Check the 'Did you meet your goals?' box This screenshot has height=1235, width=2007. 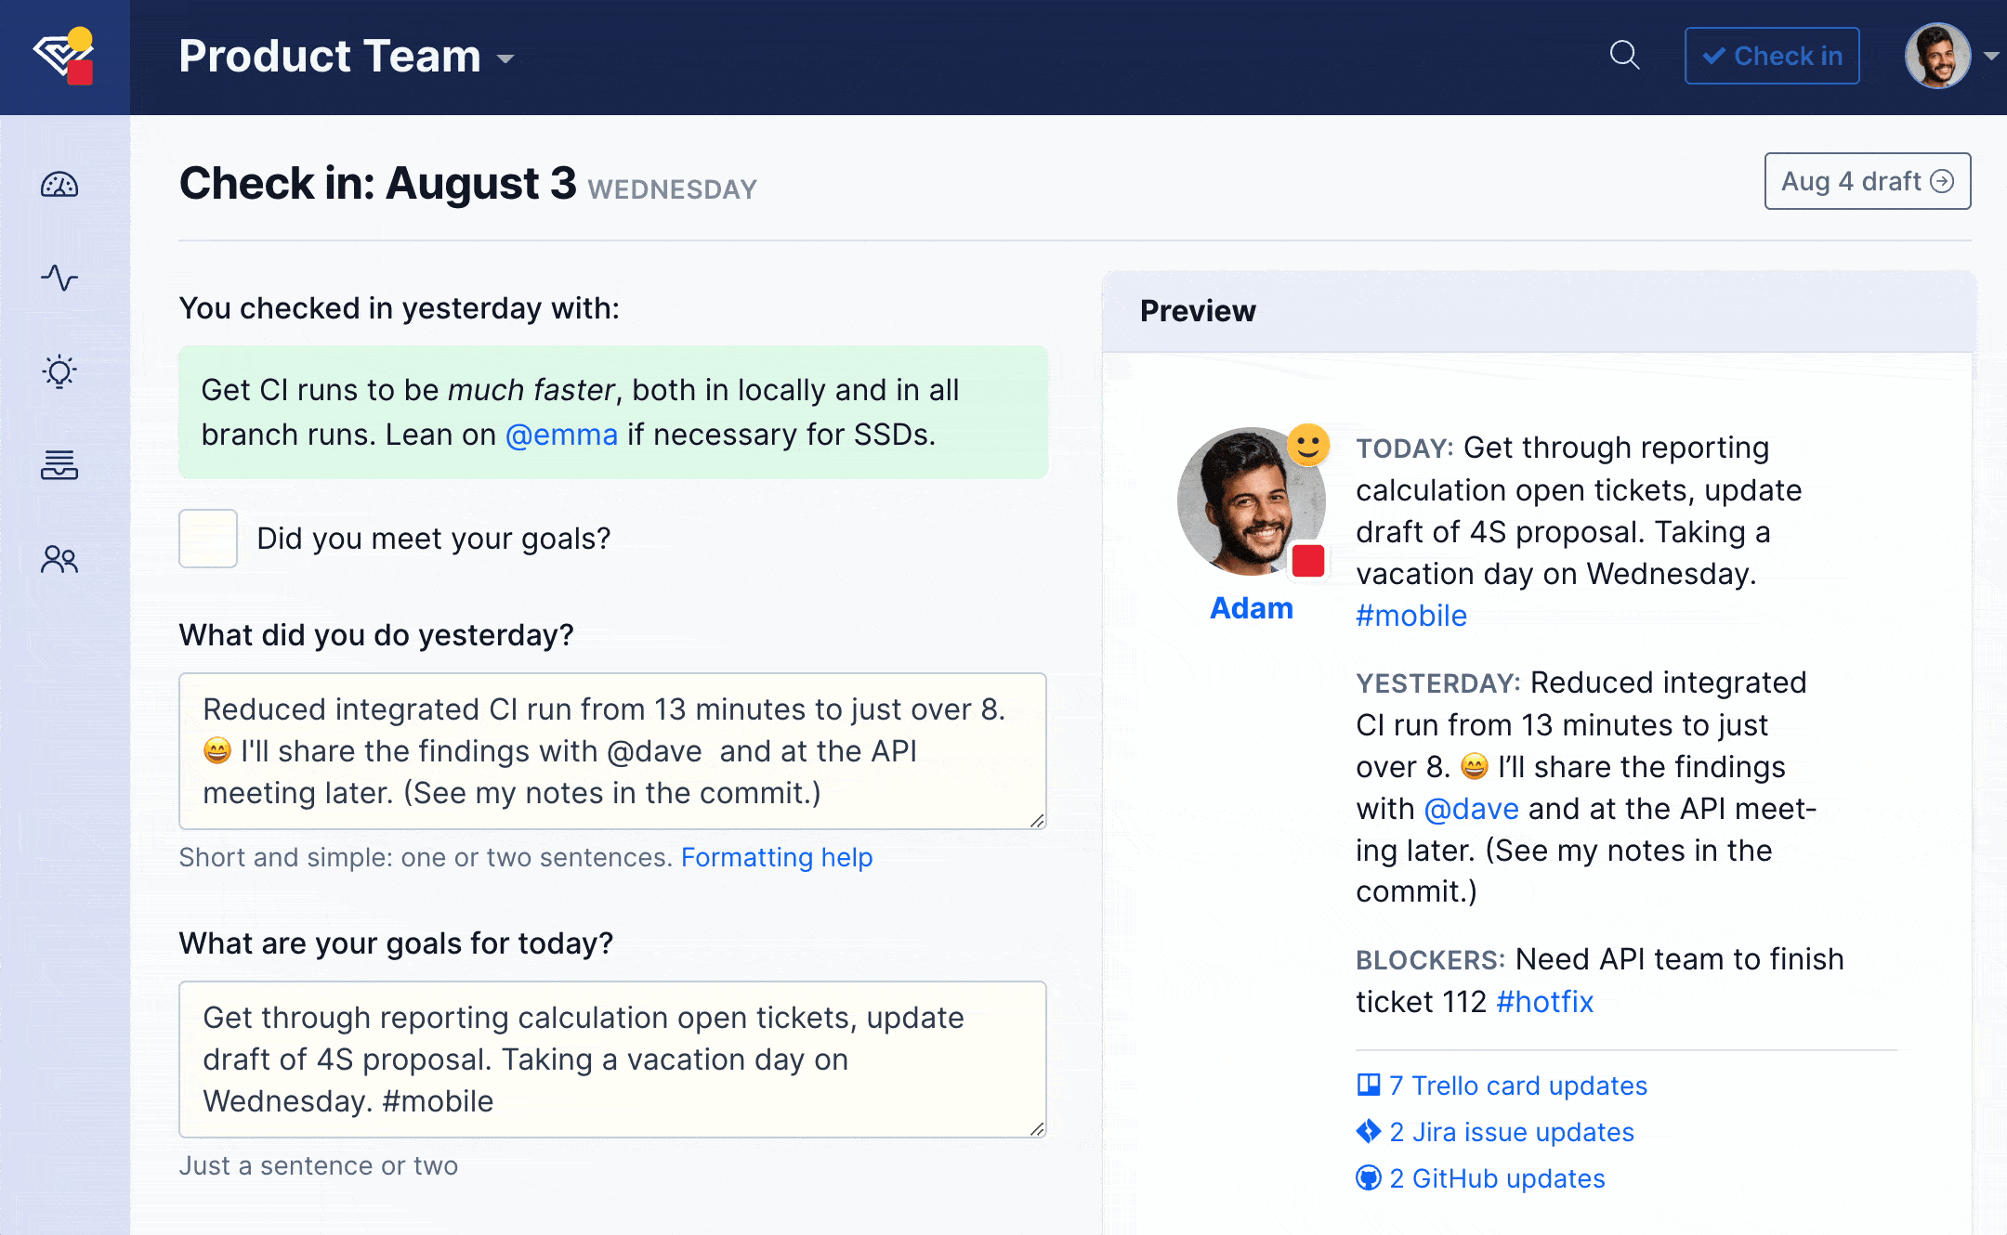click(208, 539)
